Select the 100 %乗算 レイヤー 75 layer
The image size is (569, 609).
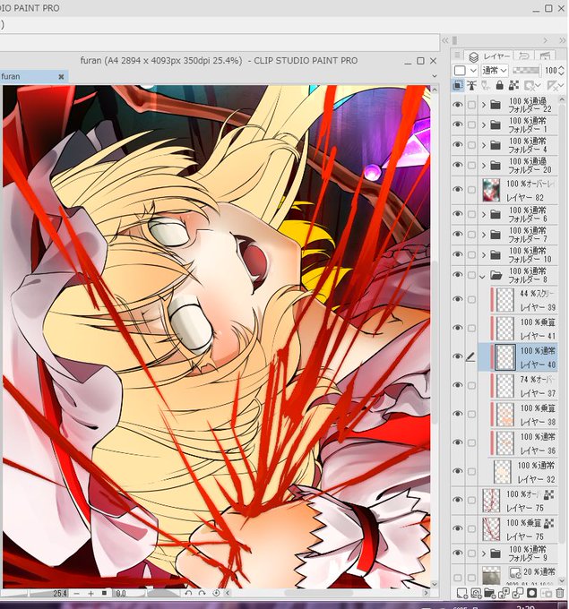click(x=517, y=529)
